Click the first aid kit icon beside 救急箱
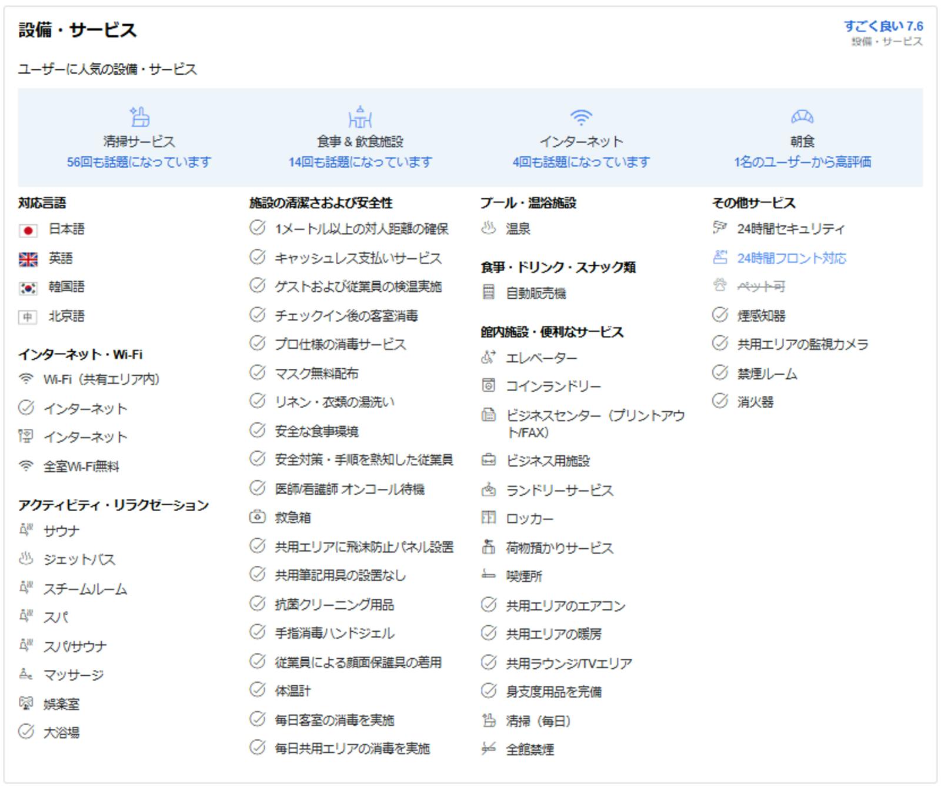The image size is (941, 787). click(257, 517)
